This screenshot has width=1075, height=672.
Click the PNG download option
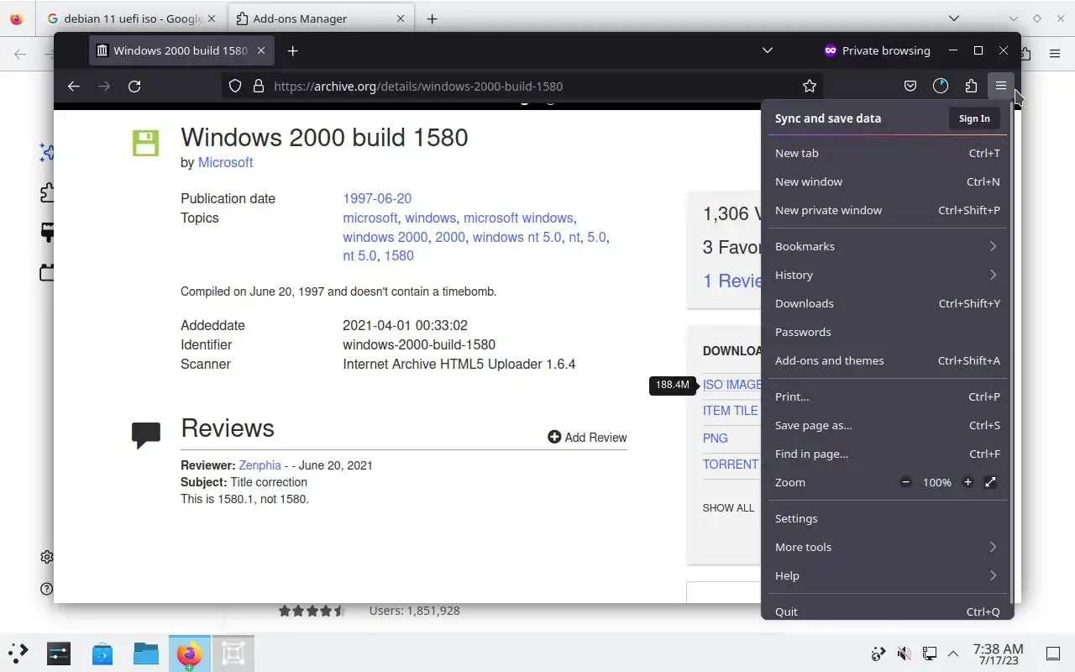716,438
